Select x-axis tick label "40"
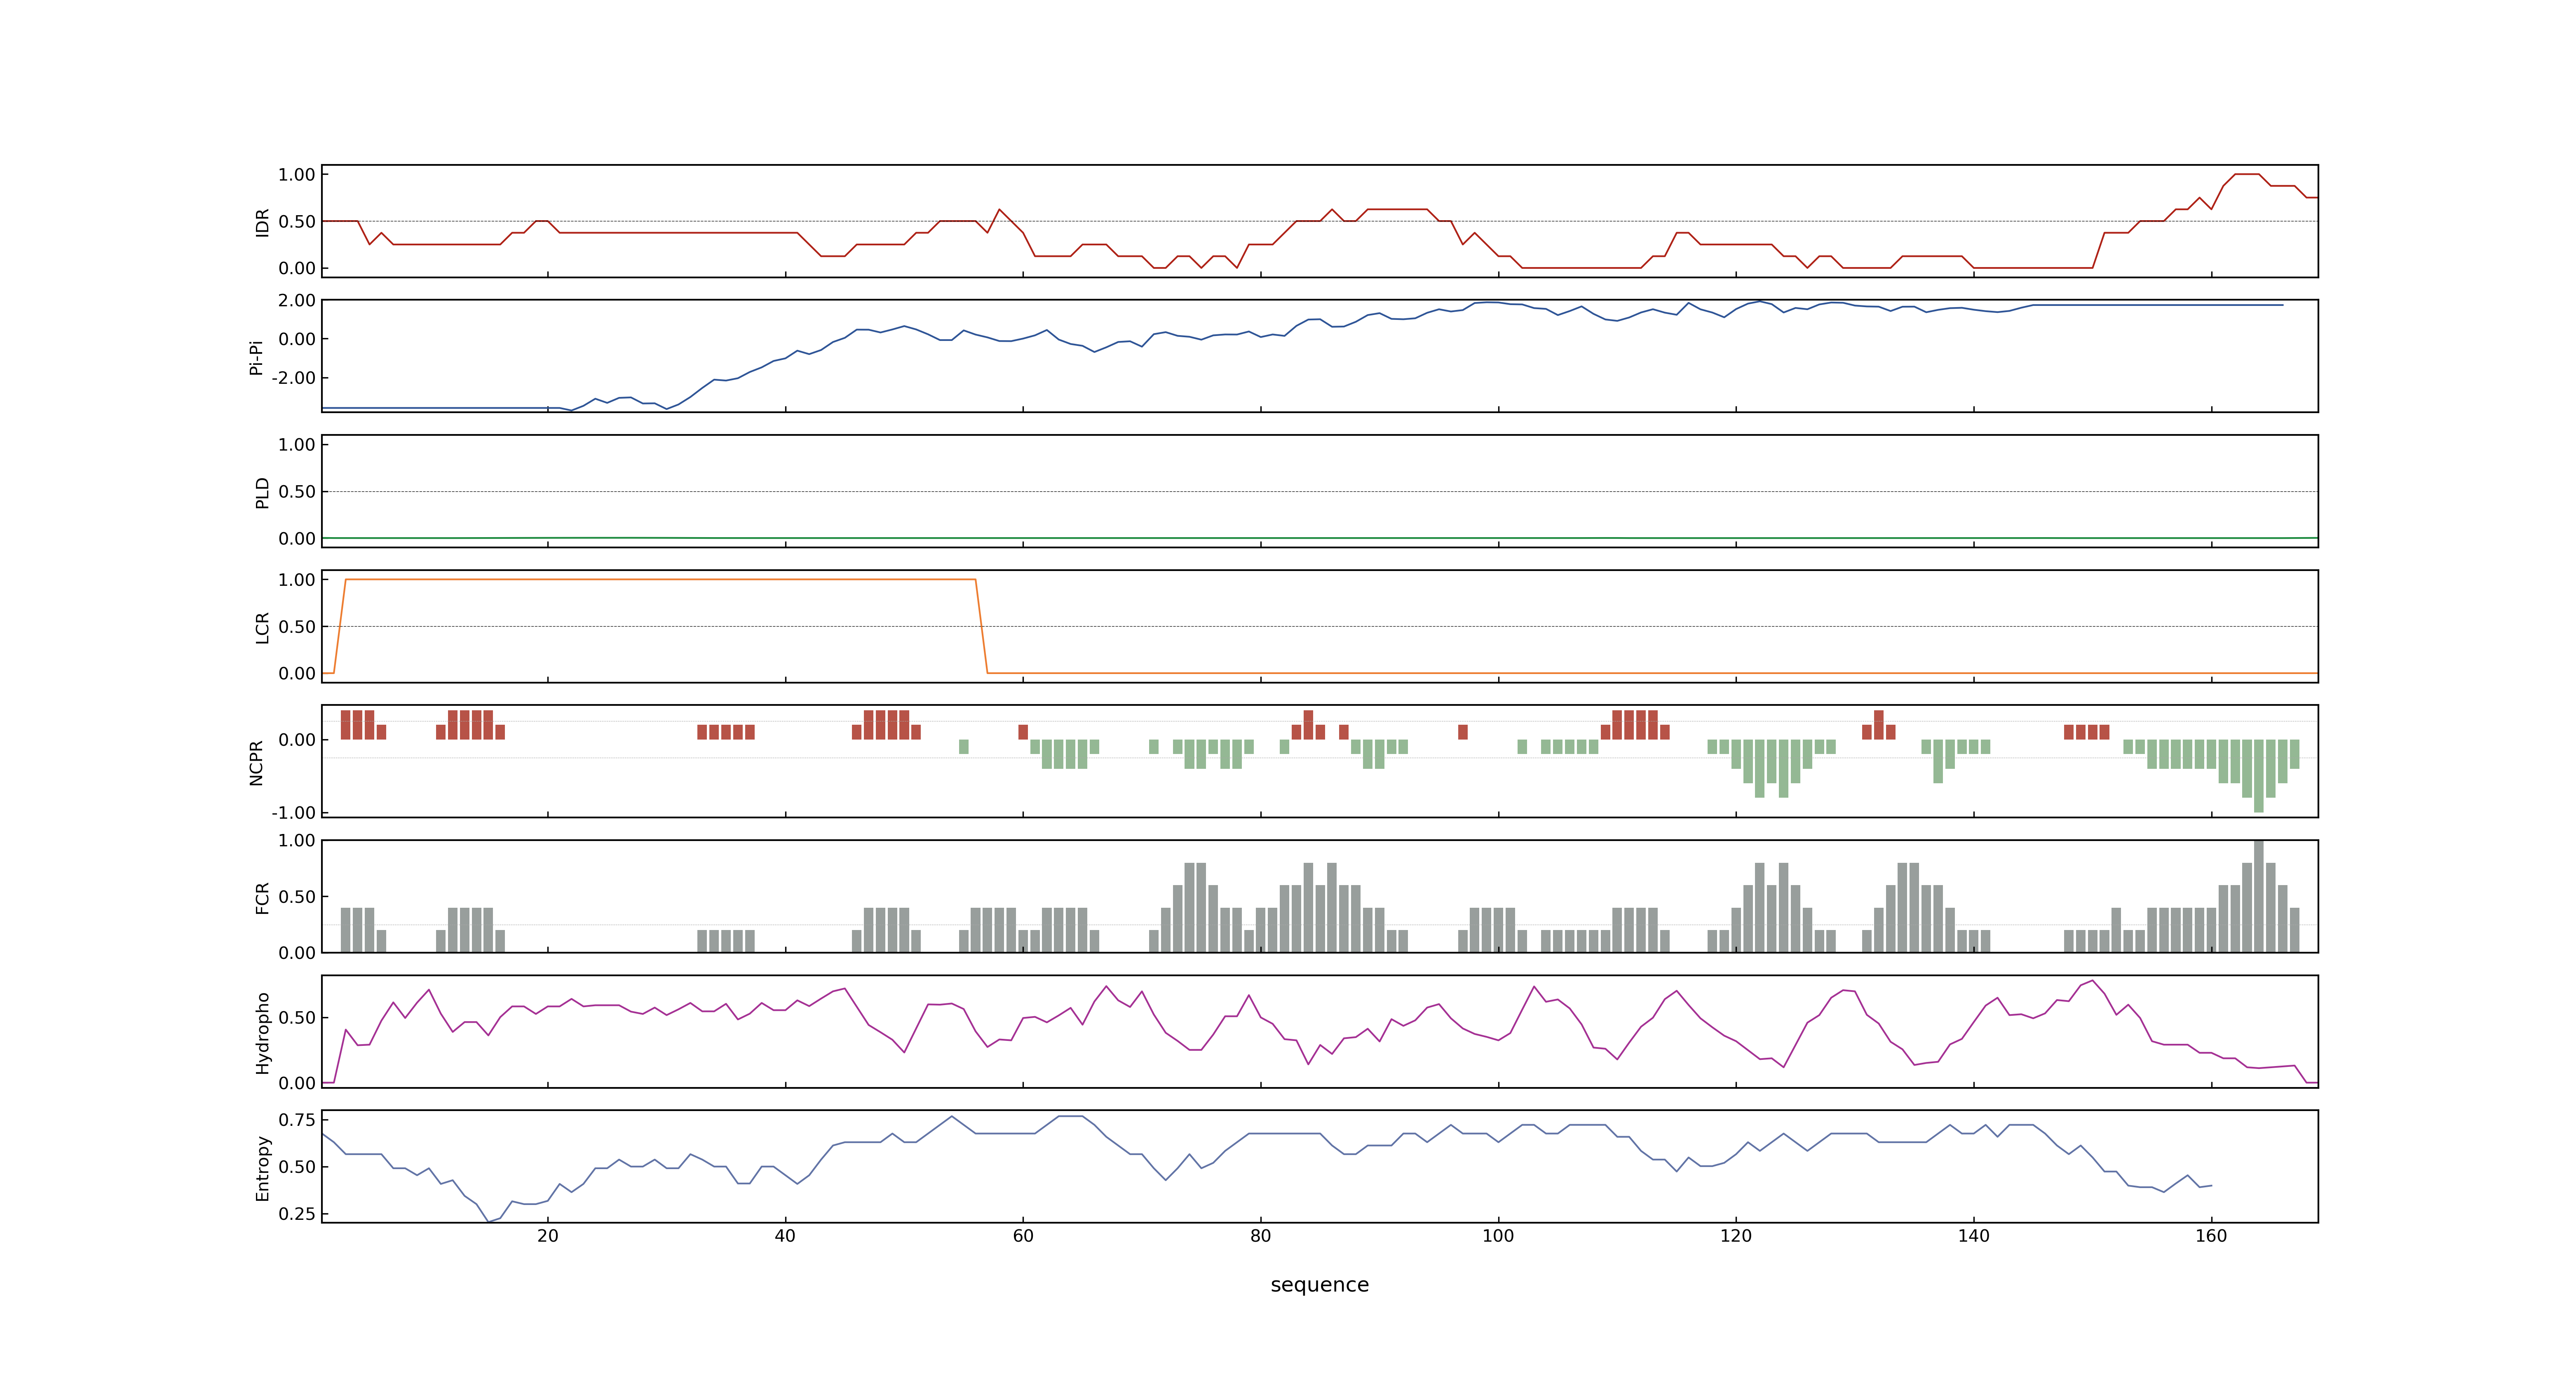This screenshot has height=1374, width=2576. pos(785,1236)
